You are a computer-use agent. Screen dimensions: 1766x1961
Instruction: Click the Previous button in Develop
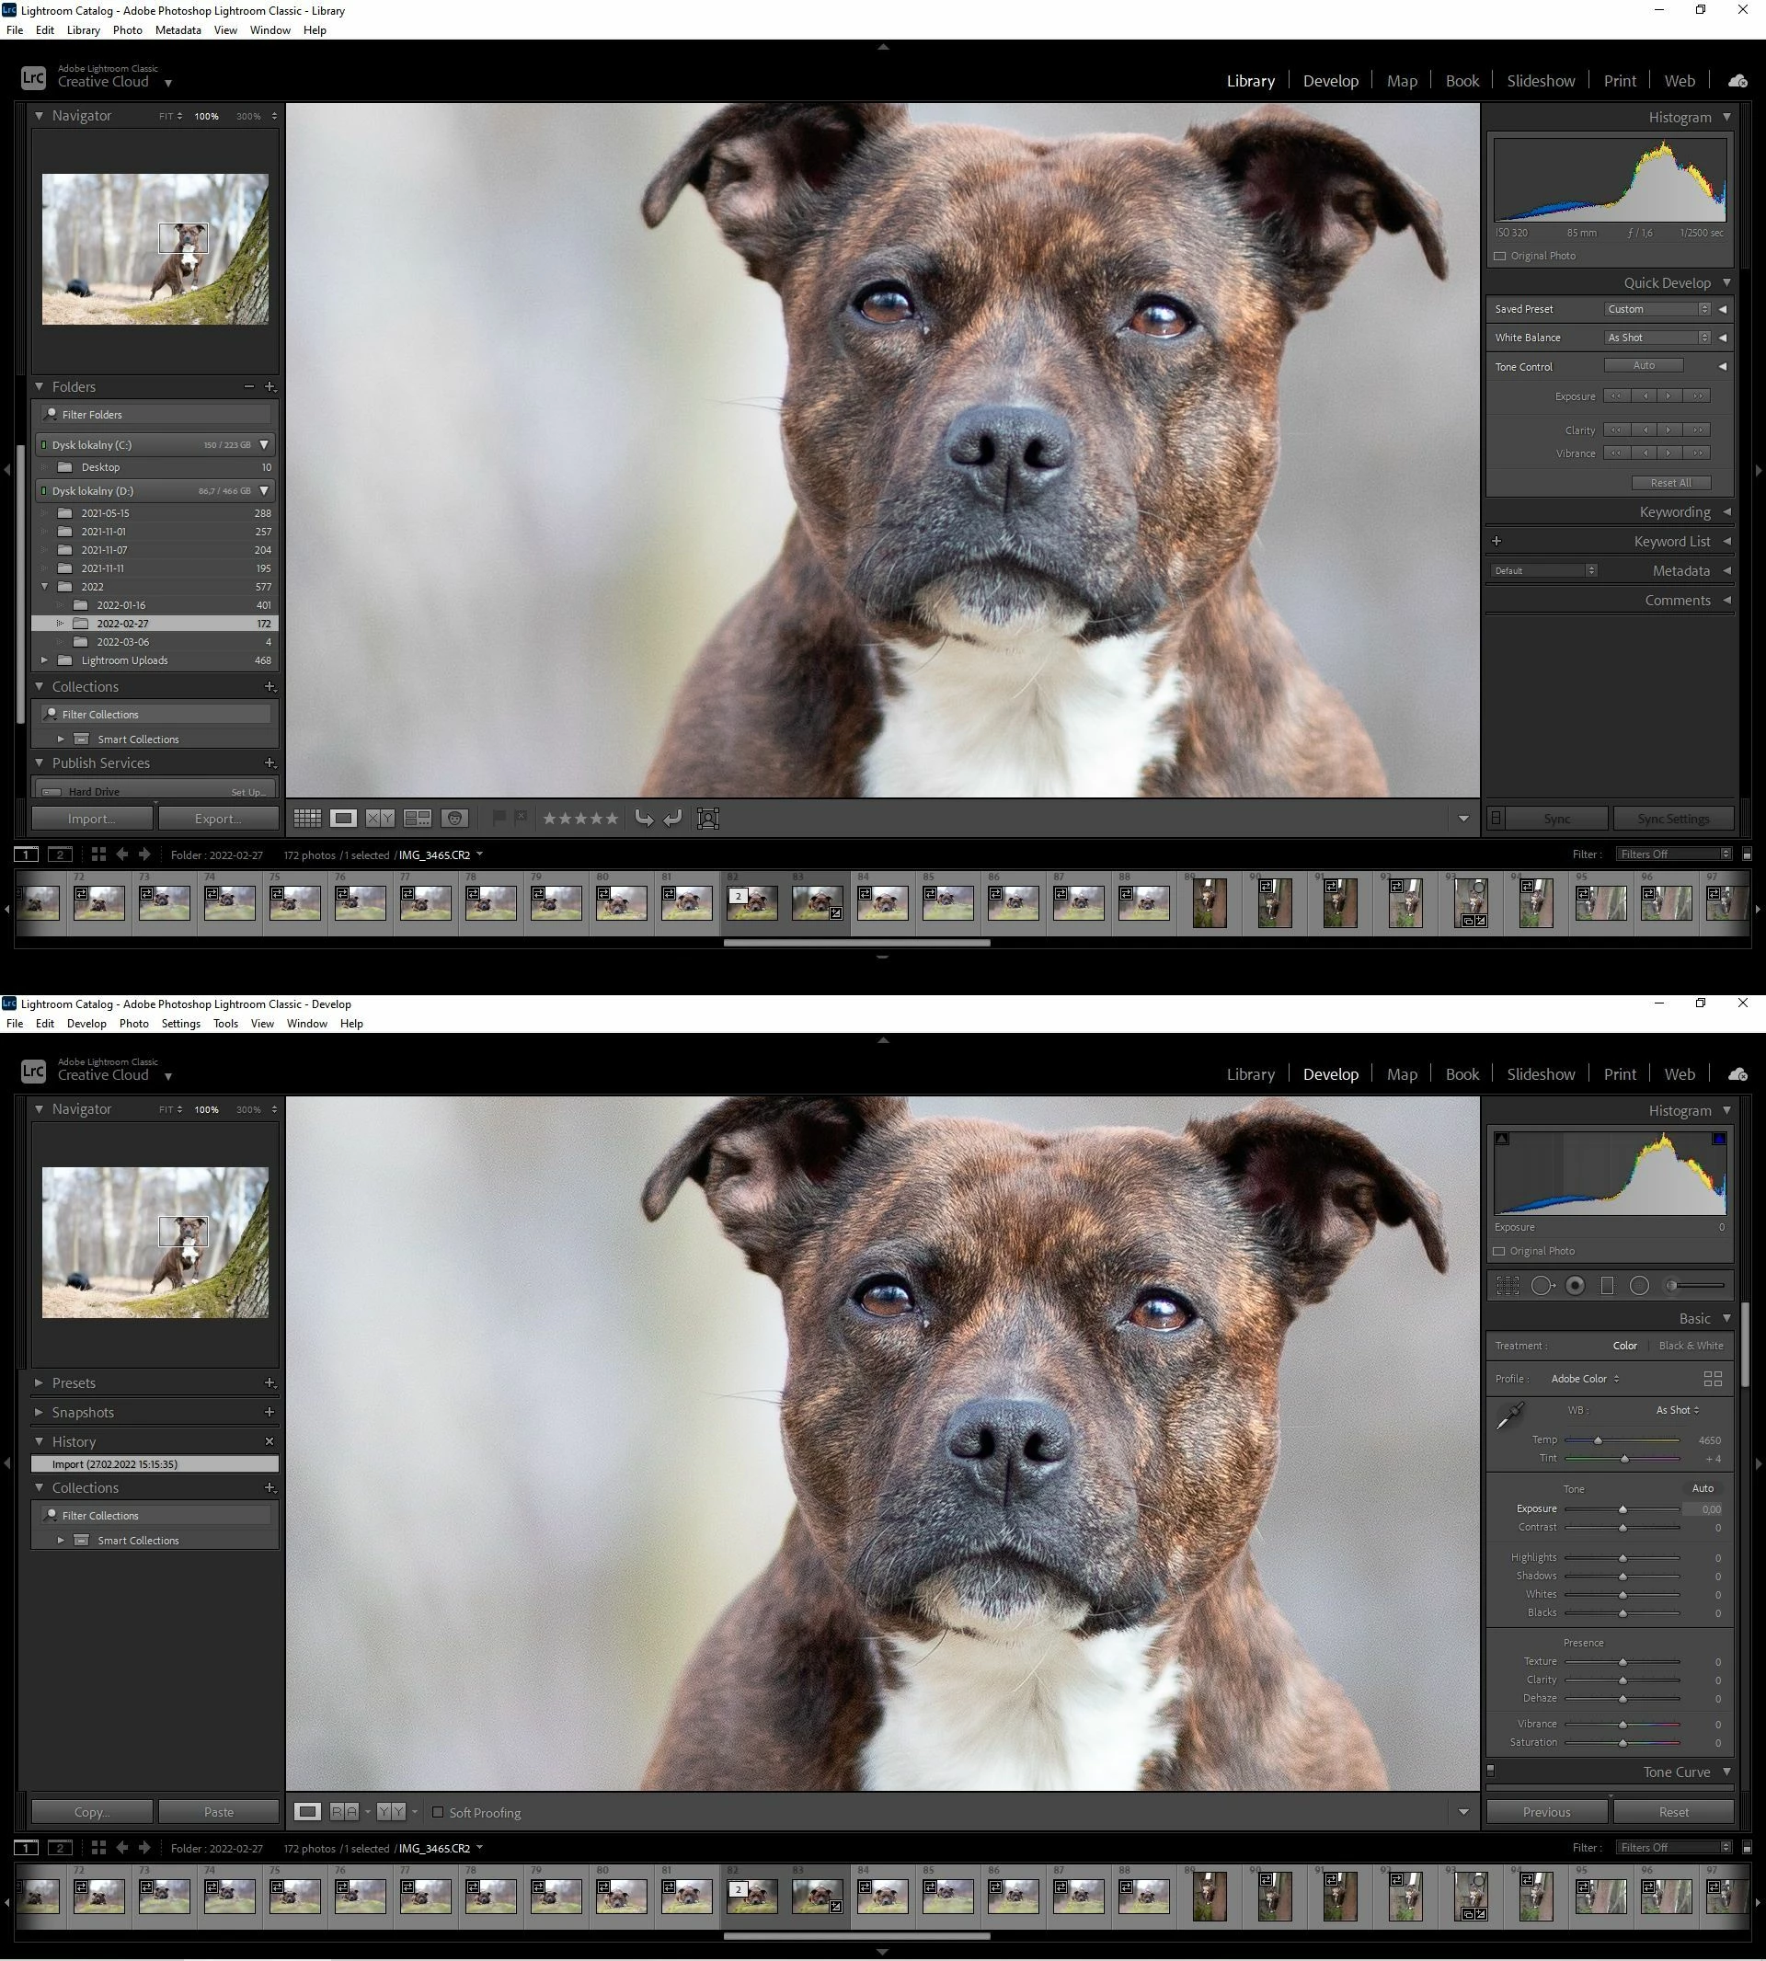(1546, 1812)
